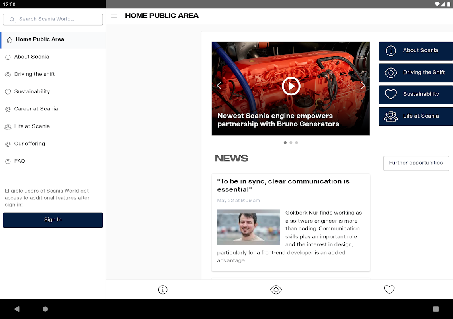Click eye icon on Driving the Shift tile
Image resolution: width=453 pixels, height=319 pixels.
tap(391, 73)
